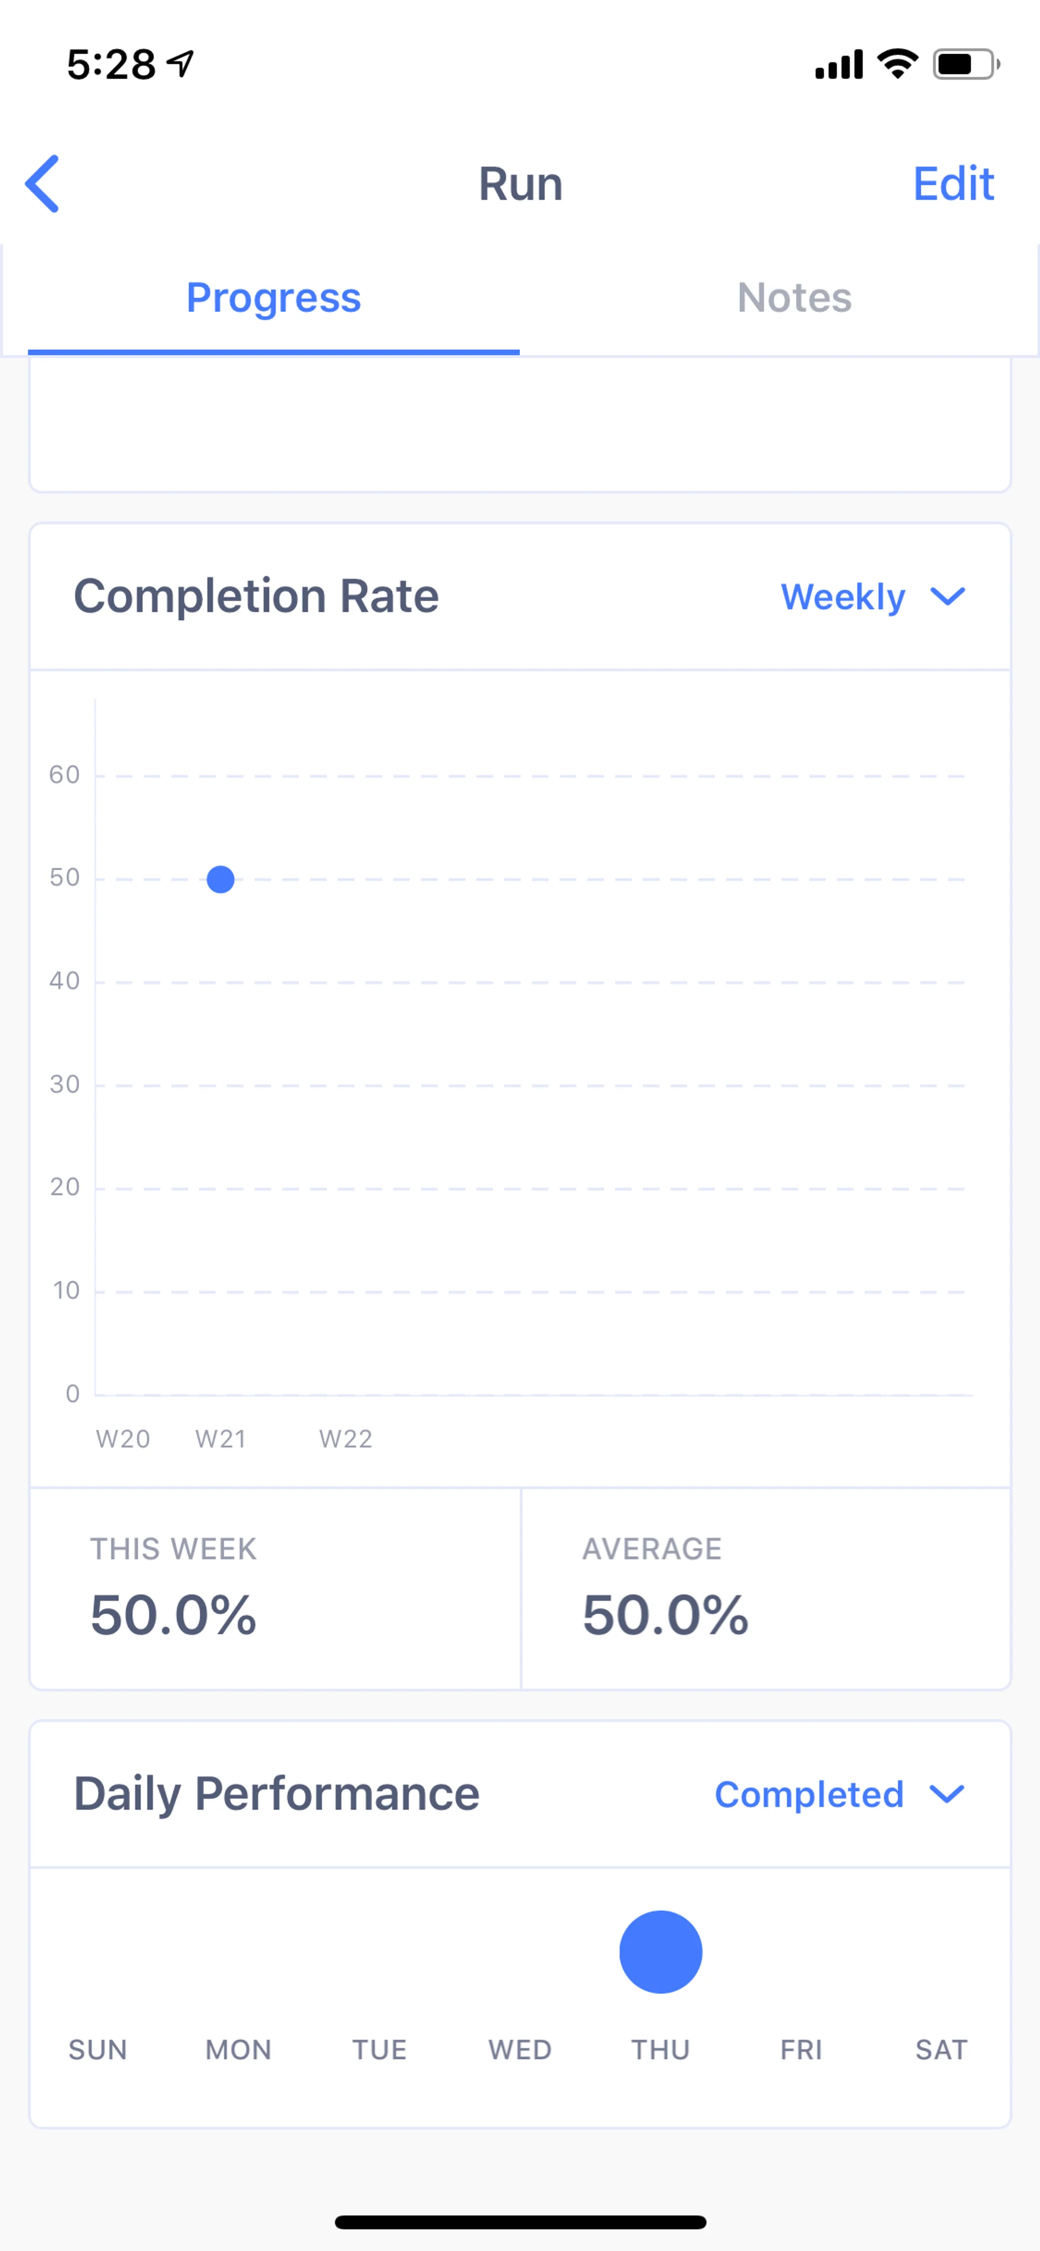Switch to the Progress tab

[x=274, y=298]
